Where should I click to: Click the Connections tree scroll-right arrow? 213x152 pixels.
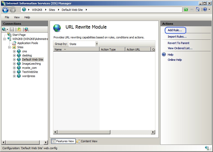(x=46, y=142)
